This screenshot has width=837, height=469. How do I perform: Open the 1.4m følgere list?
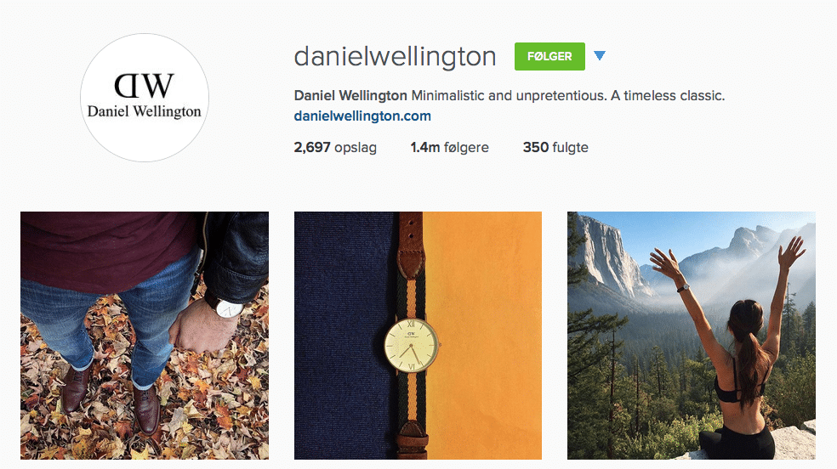[x=449, y=148]
